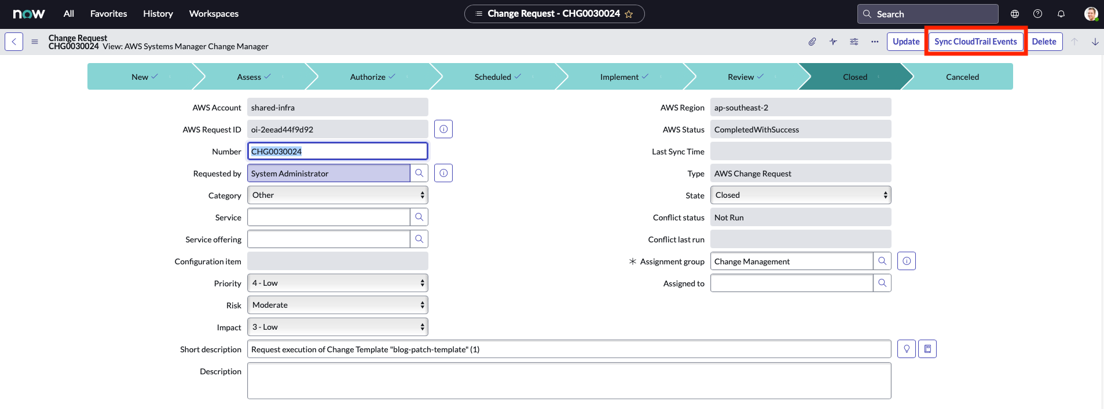Open the activity stream icon
Image resolution: width=1104 pixels, height=409 pixels.
pos(833,42)
